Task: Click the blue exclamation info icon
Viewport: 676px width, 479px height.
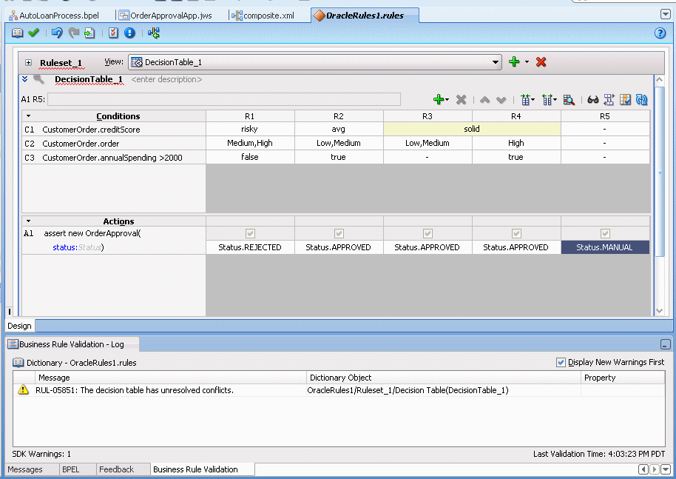Action: click(x=129, y=33)
